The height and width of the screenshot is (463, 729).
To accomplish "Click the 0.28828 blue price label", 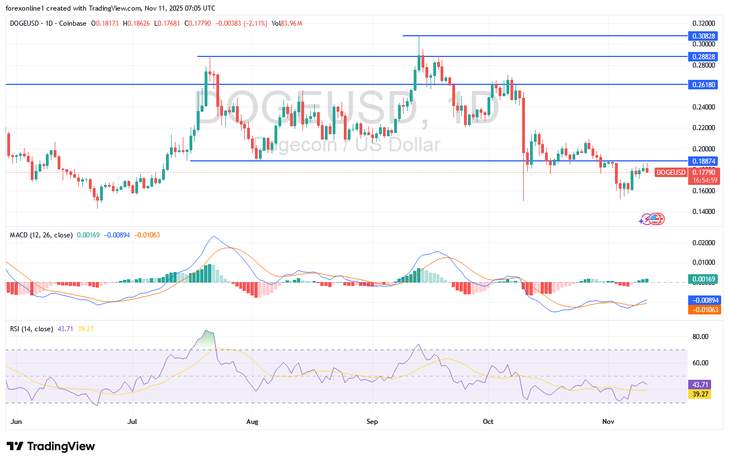I will coord(702,56).
